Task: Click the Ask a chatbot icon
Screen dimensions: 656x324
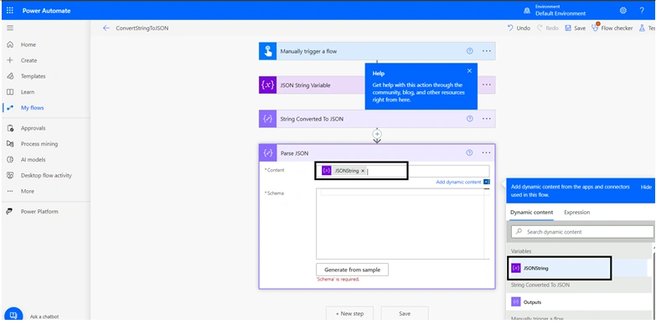Action: pos(13,315)
